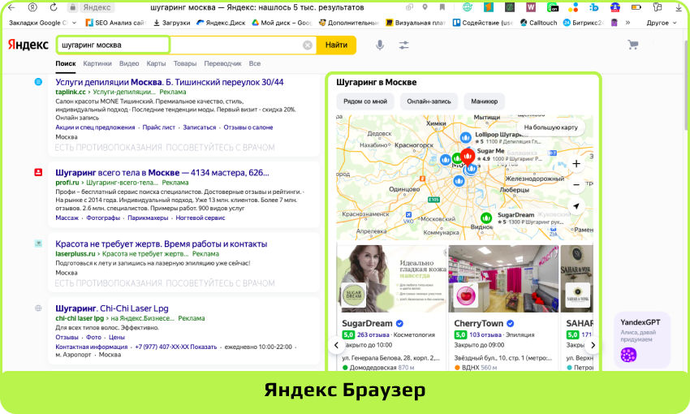
Task: Open the YandexGPT Алиса widget
Action: (x=642, y=339)
